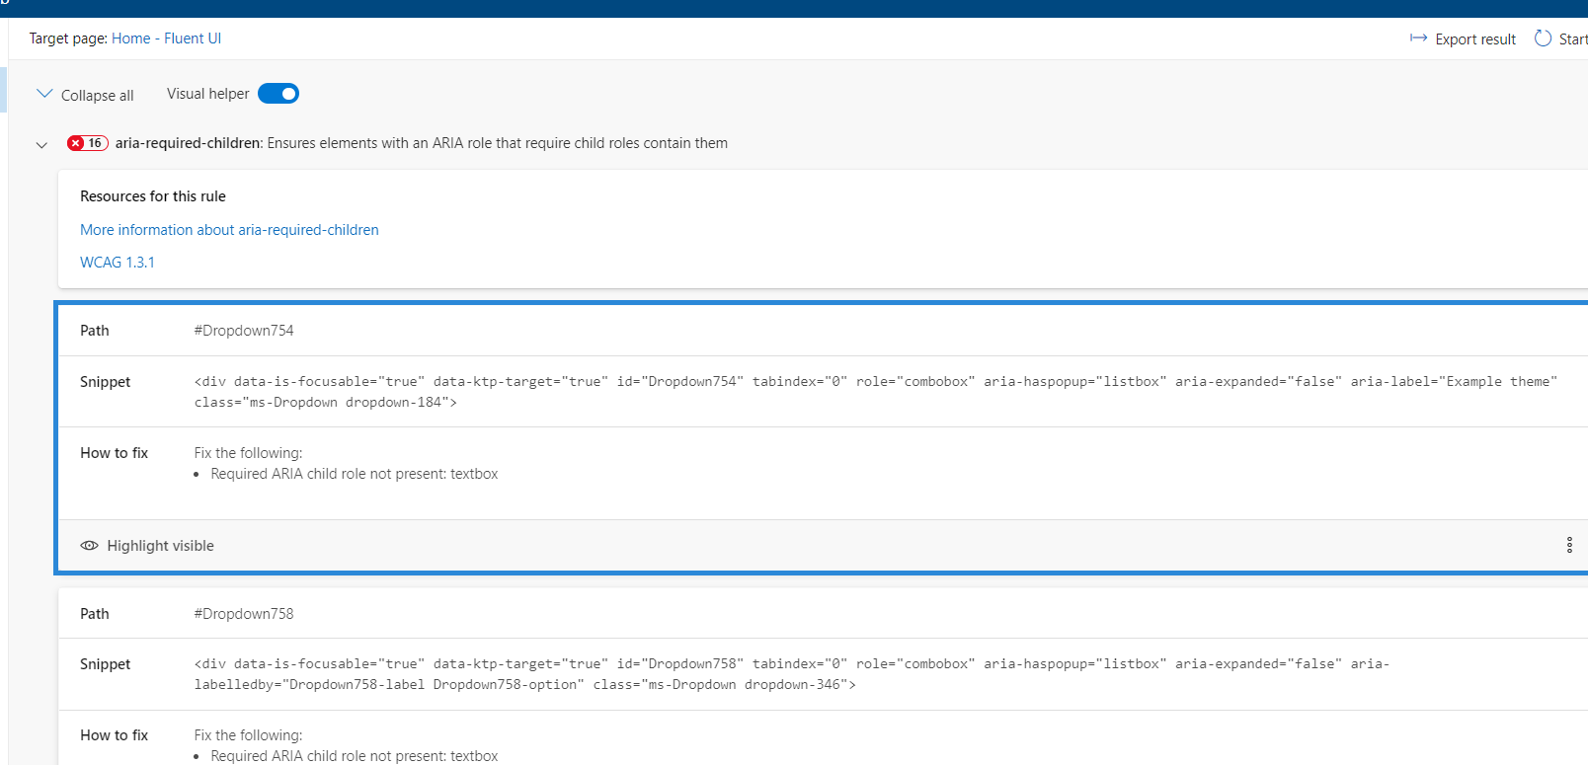Click the Highlight visible label text
This screenshot has height=765, width=1588.
pyautogui.click(x=160, y=546)
